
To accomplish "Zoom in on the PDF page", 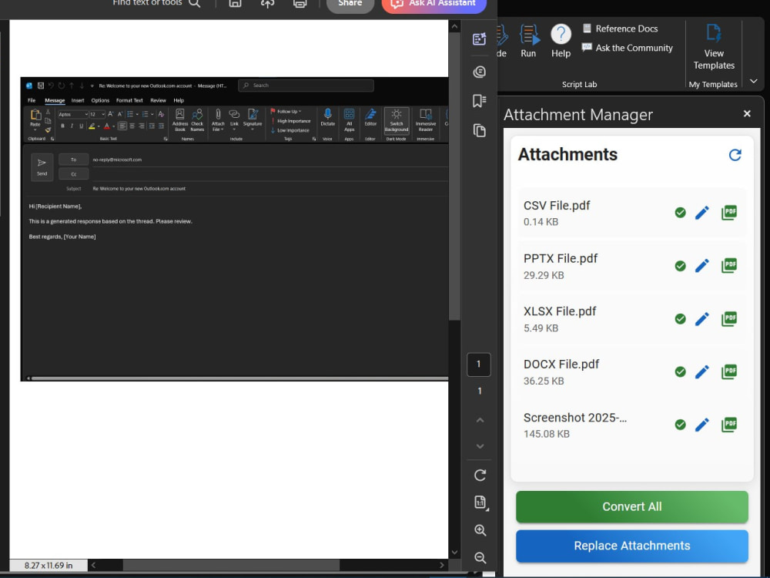I will (480, 530).
